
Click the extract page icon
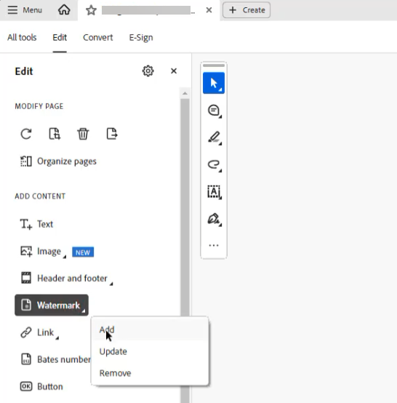click(x=112, y=134)
